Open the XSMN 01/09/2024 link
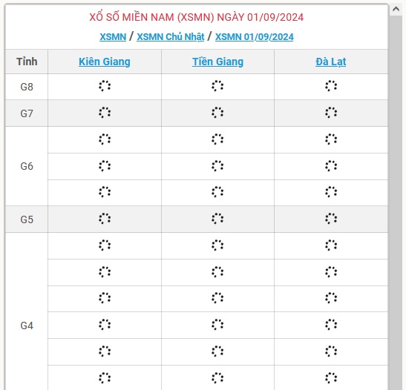This screenshot has height=390, width=406. click(x=255, y=37)
